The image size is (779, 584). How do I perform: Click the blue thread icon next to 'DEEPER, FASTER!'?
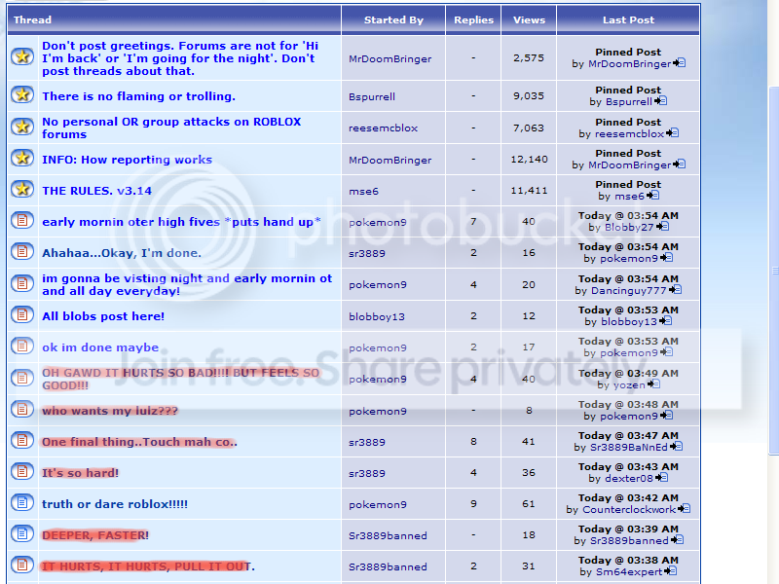(22, 533)
